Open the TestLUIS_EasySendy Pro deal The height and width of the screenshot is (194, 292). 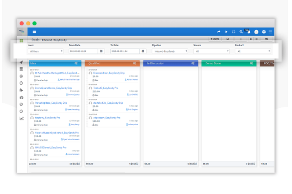coord(106,88)
